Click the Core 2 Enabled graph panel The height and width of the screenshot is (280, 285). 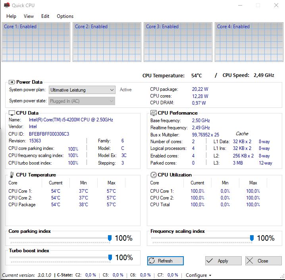click(x=107, y=42)
